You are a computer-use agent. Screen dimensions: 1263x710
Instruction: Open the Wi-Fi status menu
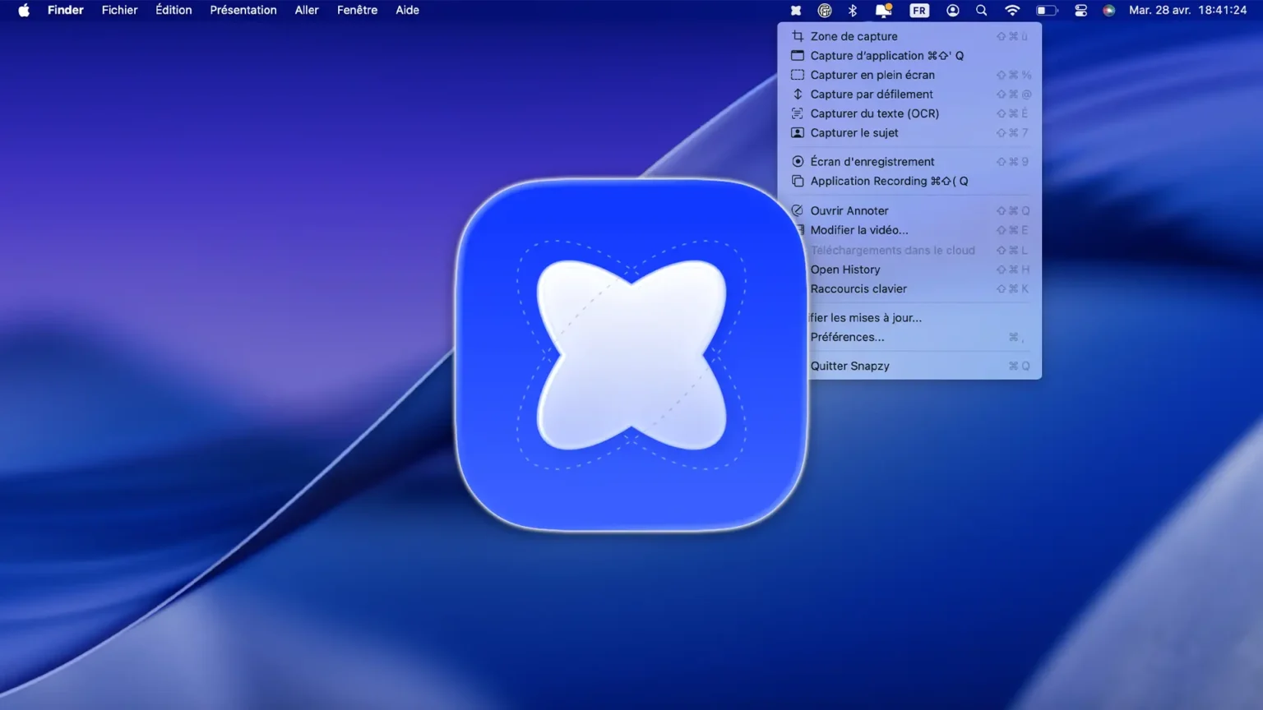[x=1012, y=11]
